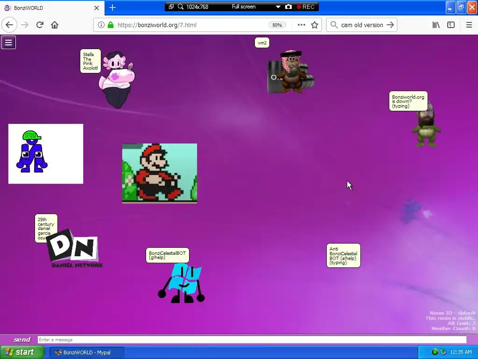Image resolution: width=478 pixels, height=359 pixels.
Task: Click the browser forward arrow
Action: point(25,25)
